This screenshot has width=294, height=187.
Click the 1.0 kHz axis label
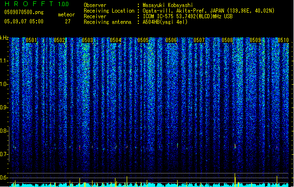pyautogui.click(x=4, y=84)
